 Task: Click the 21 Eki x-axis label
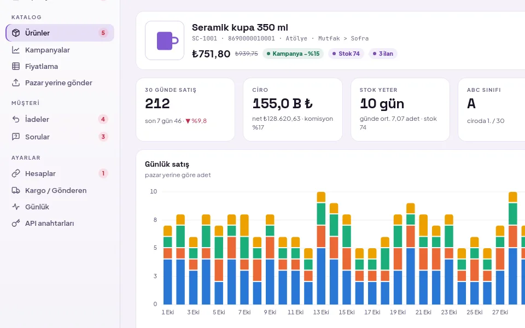point(423,312)
